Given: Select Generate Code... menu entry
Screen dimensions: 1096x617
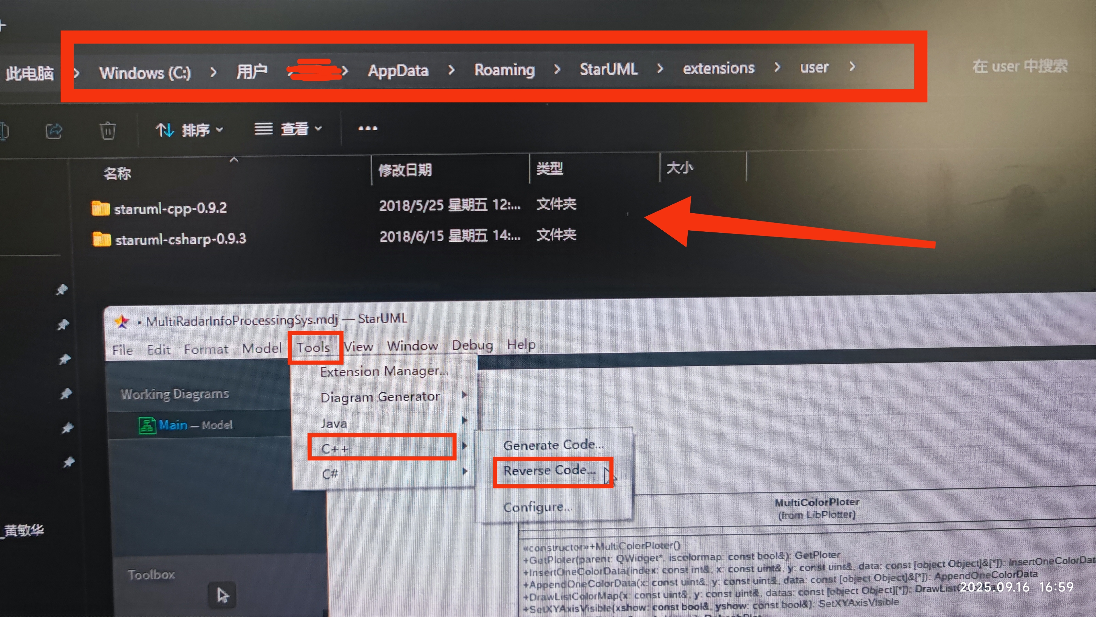Looking at the screenshot, I should pos(553,445).
